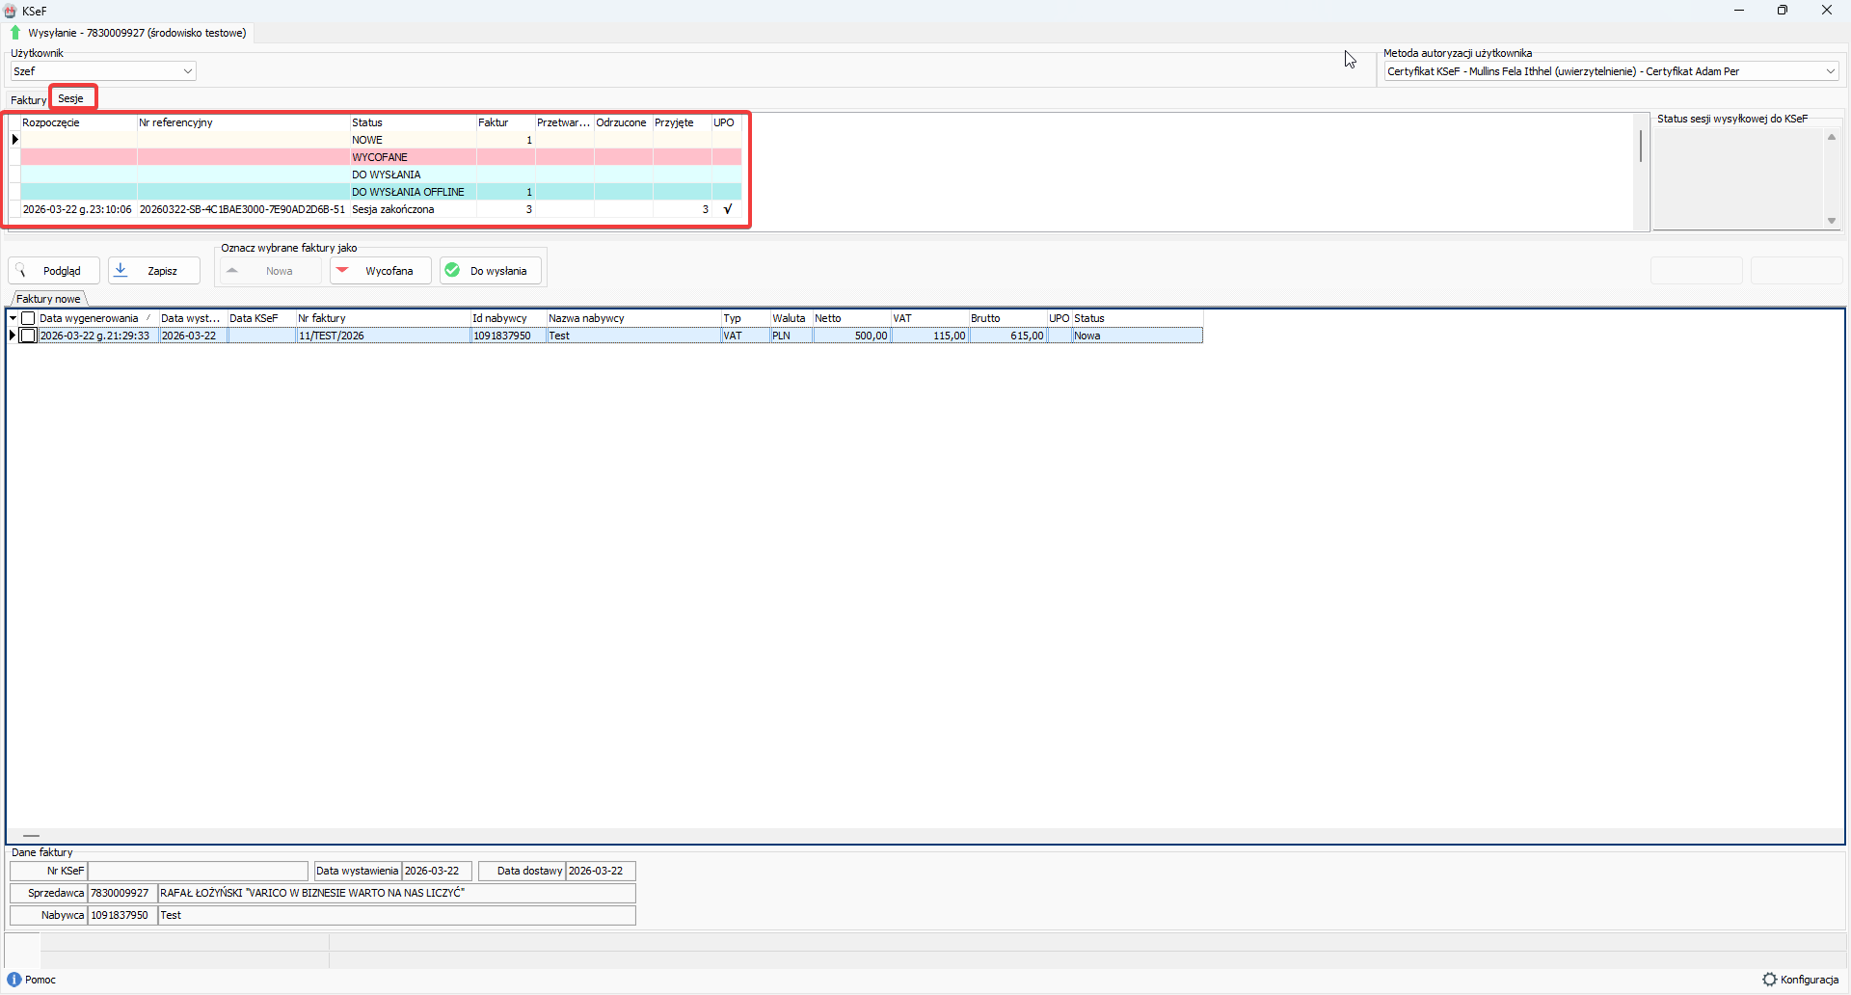
Task: Expand the Metoda autoryzacji użytkownika dropdown
Action: click(1830, 71)
